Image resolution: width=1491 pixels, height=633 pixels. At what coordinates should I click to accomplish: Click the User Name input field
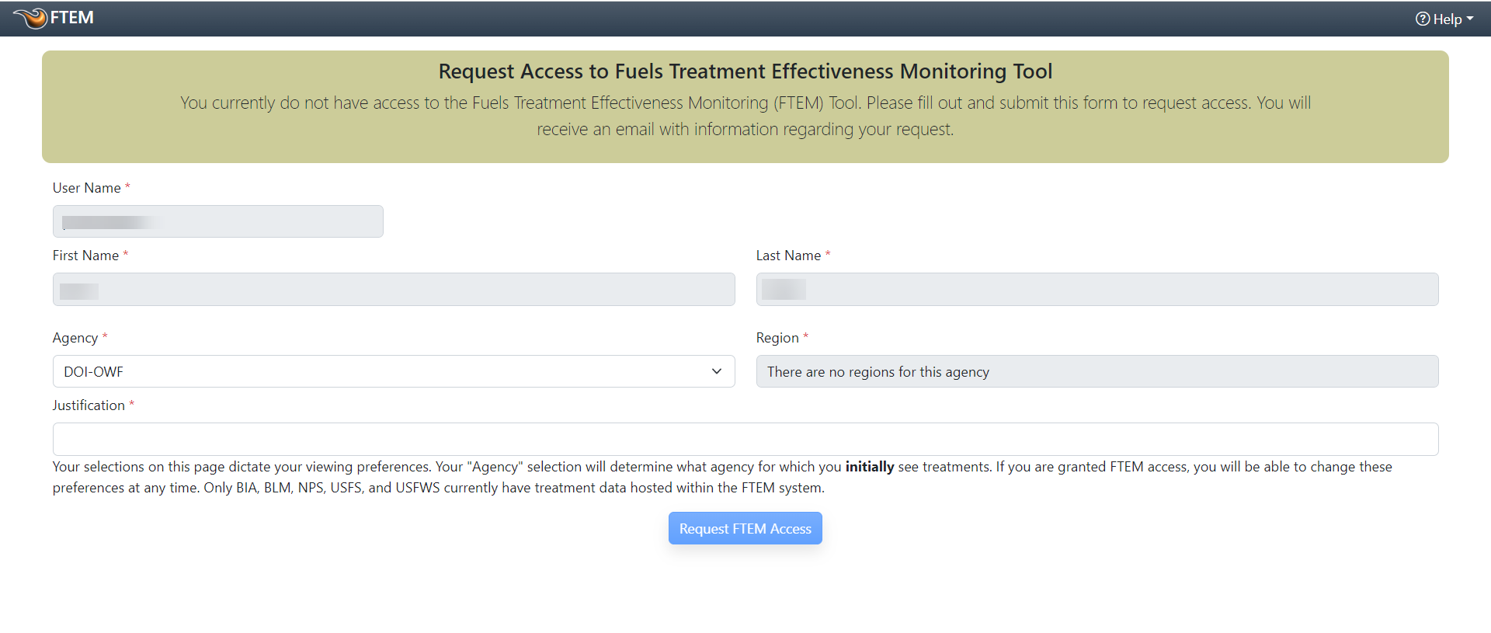tap(218, 221)
